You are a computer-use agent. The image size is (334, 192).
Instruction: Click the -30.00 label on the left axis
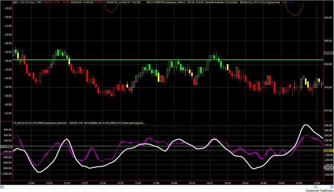(8, 61)
